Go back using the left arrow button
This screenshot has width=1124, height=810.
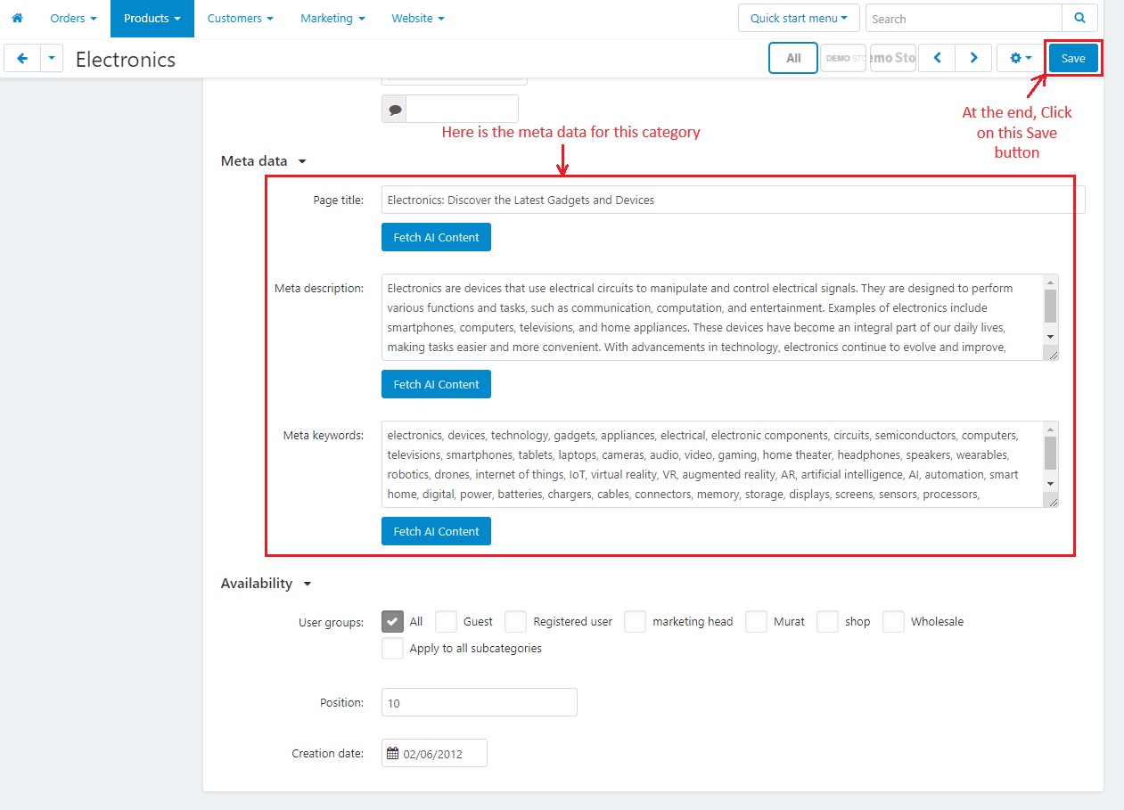(22, 59)
